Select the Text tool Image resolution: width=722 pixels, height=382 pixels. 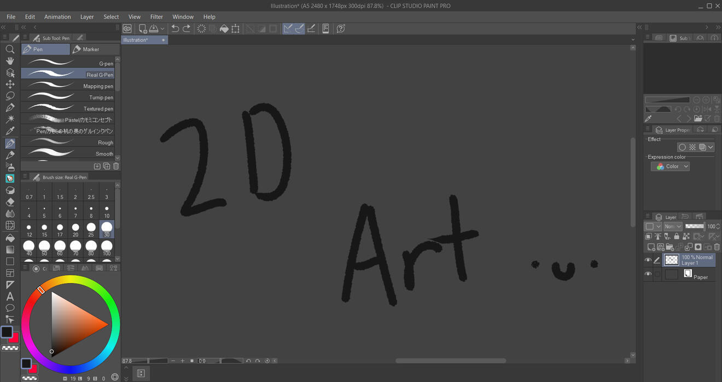pyautogui.click(x=10, y=297)
